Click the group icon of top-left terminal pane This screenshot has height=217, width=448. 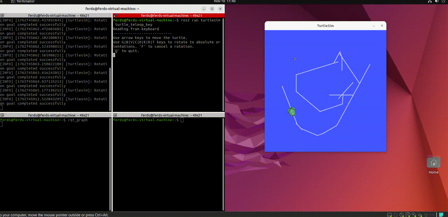point(2,15)
